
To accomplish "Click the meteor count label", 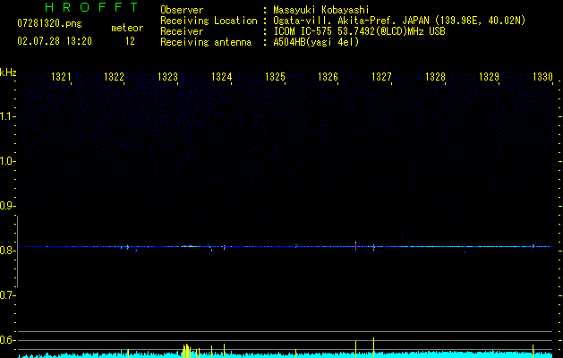I will [x=127, y=28].
